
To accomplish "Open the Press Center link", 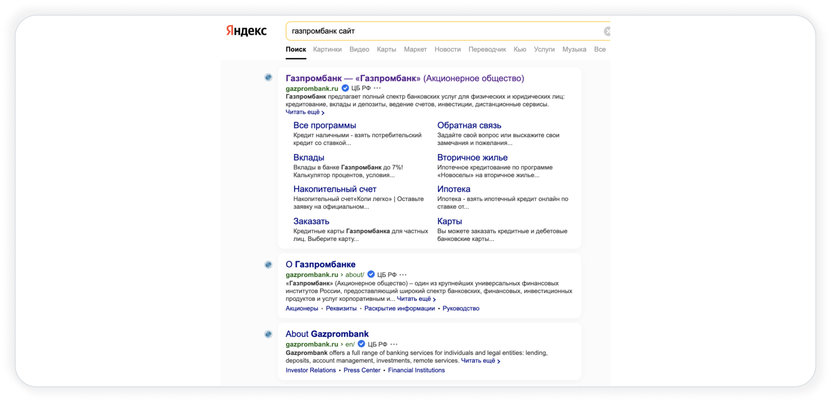I will click(362, 370).
